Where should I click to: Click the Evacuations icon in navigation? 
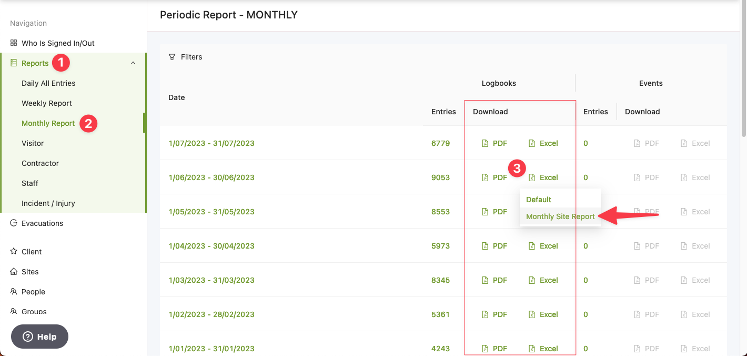coord(14,223)
